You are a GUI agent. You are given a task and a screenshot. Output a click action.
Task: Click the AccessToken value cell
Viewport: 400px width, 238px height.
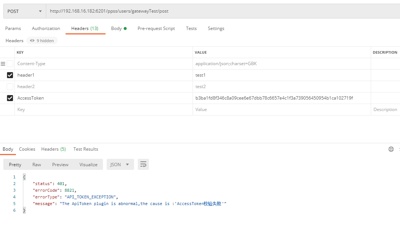click(274, 98)
